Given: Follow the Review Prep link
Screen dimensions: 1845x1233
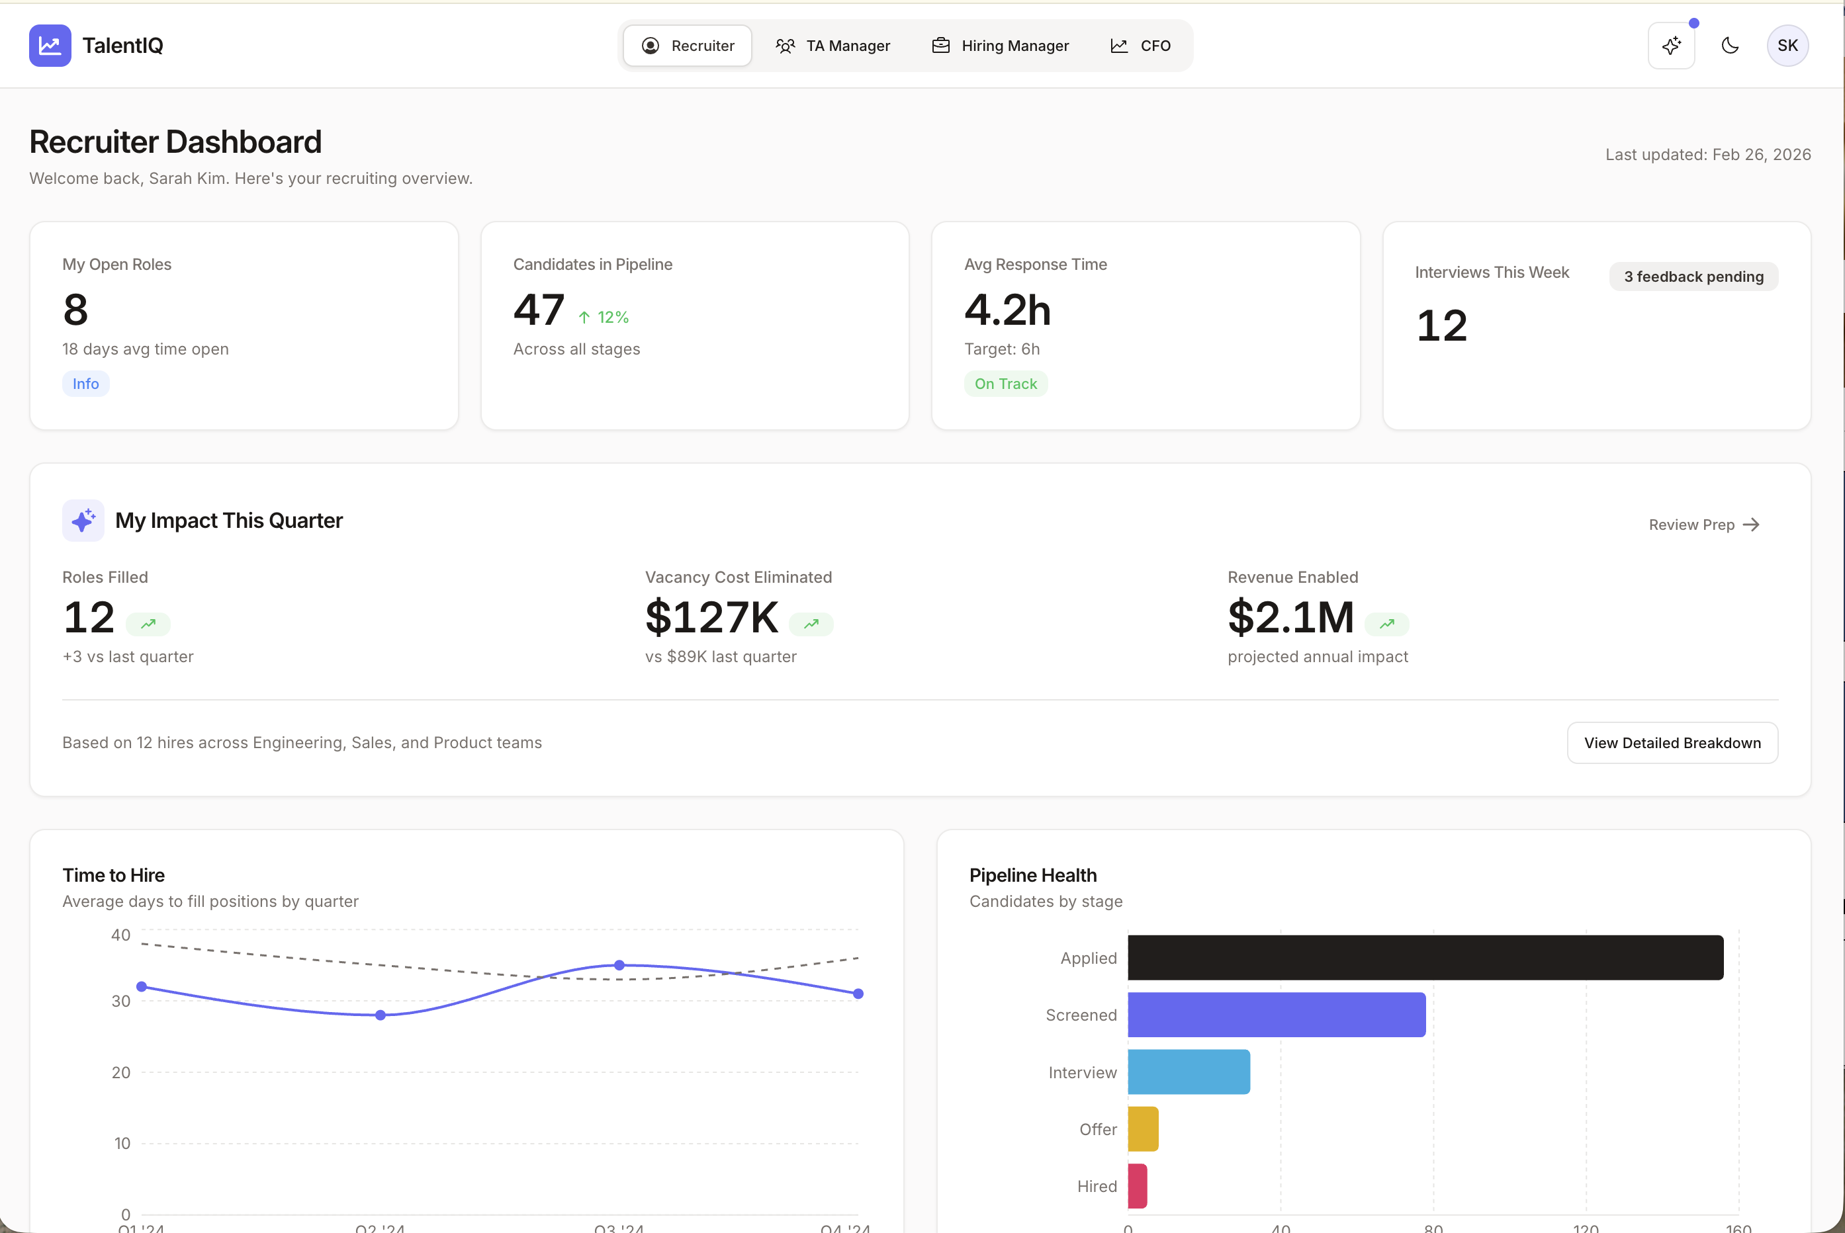Looking at the screenshot, I should click(x=1691, y=525).
